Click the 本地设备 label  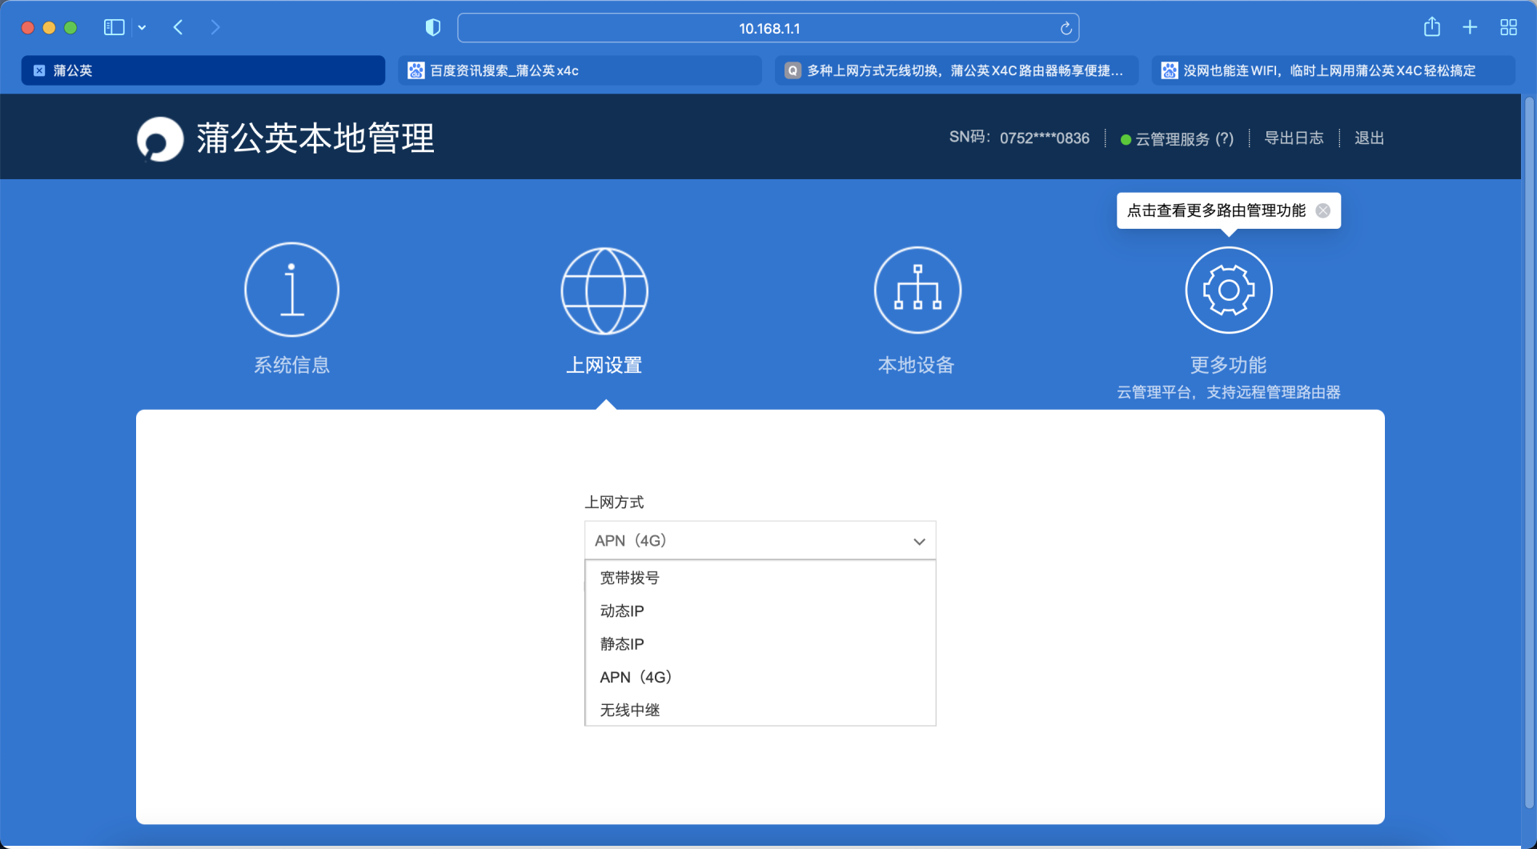click(917, 365)
